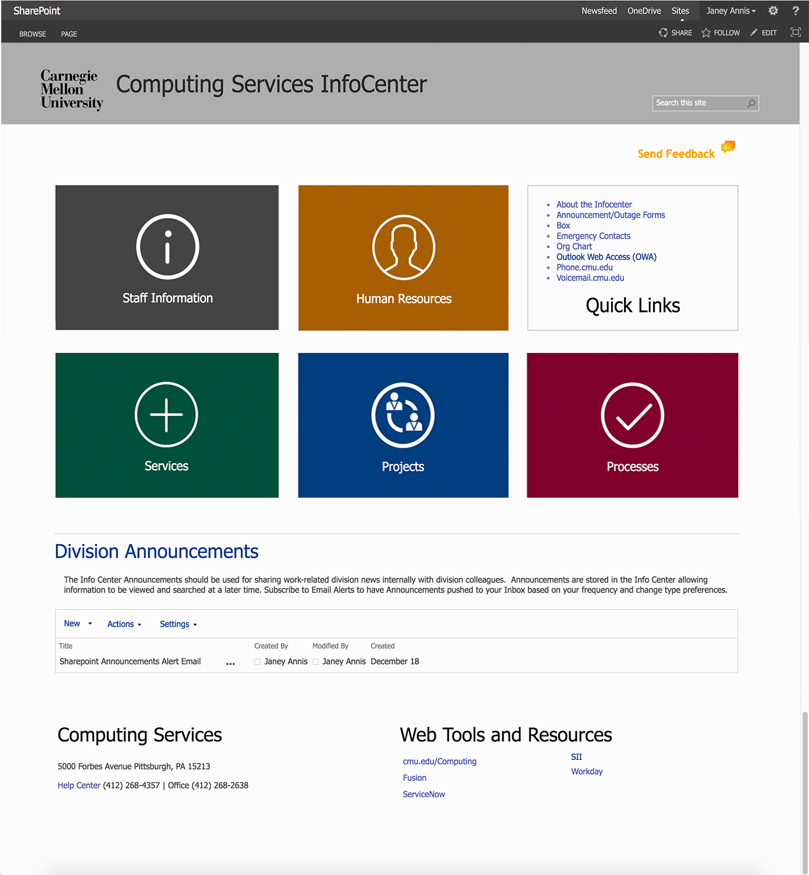Screen dimensions: 809x875
Task: Toggle presence checkbox beside Created By Janey Annis
Action: (257, 662)
